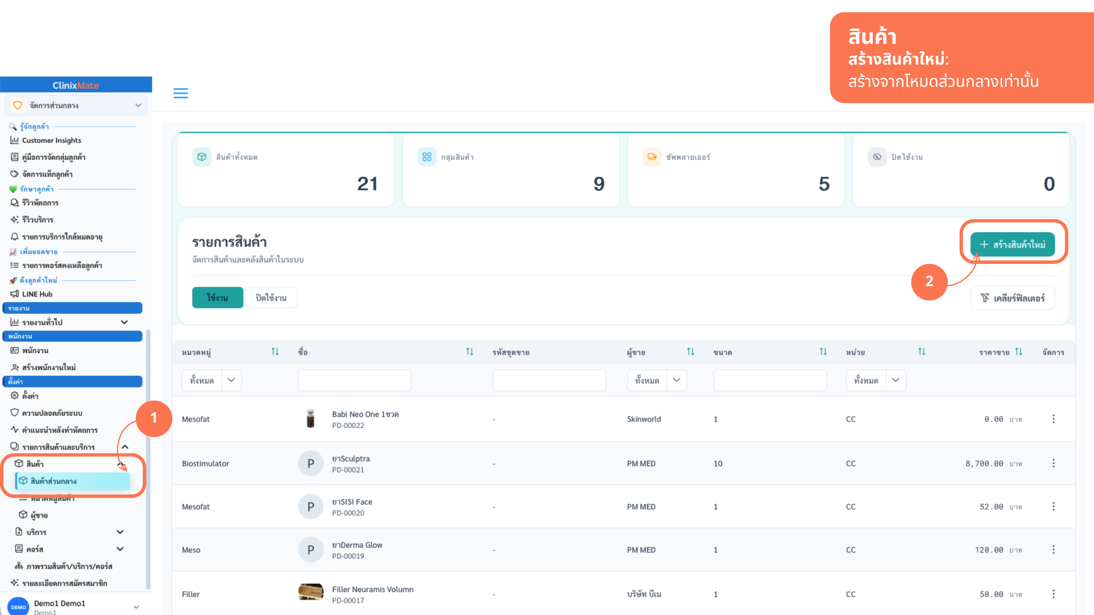Focus the ชื่อ filter input
This screenshot has height=615, width=1094.
pyautogui.click(x=355, y=380)
